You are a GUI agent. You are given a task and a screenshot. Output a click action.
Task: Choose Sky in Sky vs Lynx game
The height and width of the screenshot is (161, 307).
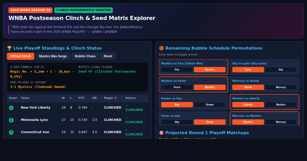[281, 70]
